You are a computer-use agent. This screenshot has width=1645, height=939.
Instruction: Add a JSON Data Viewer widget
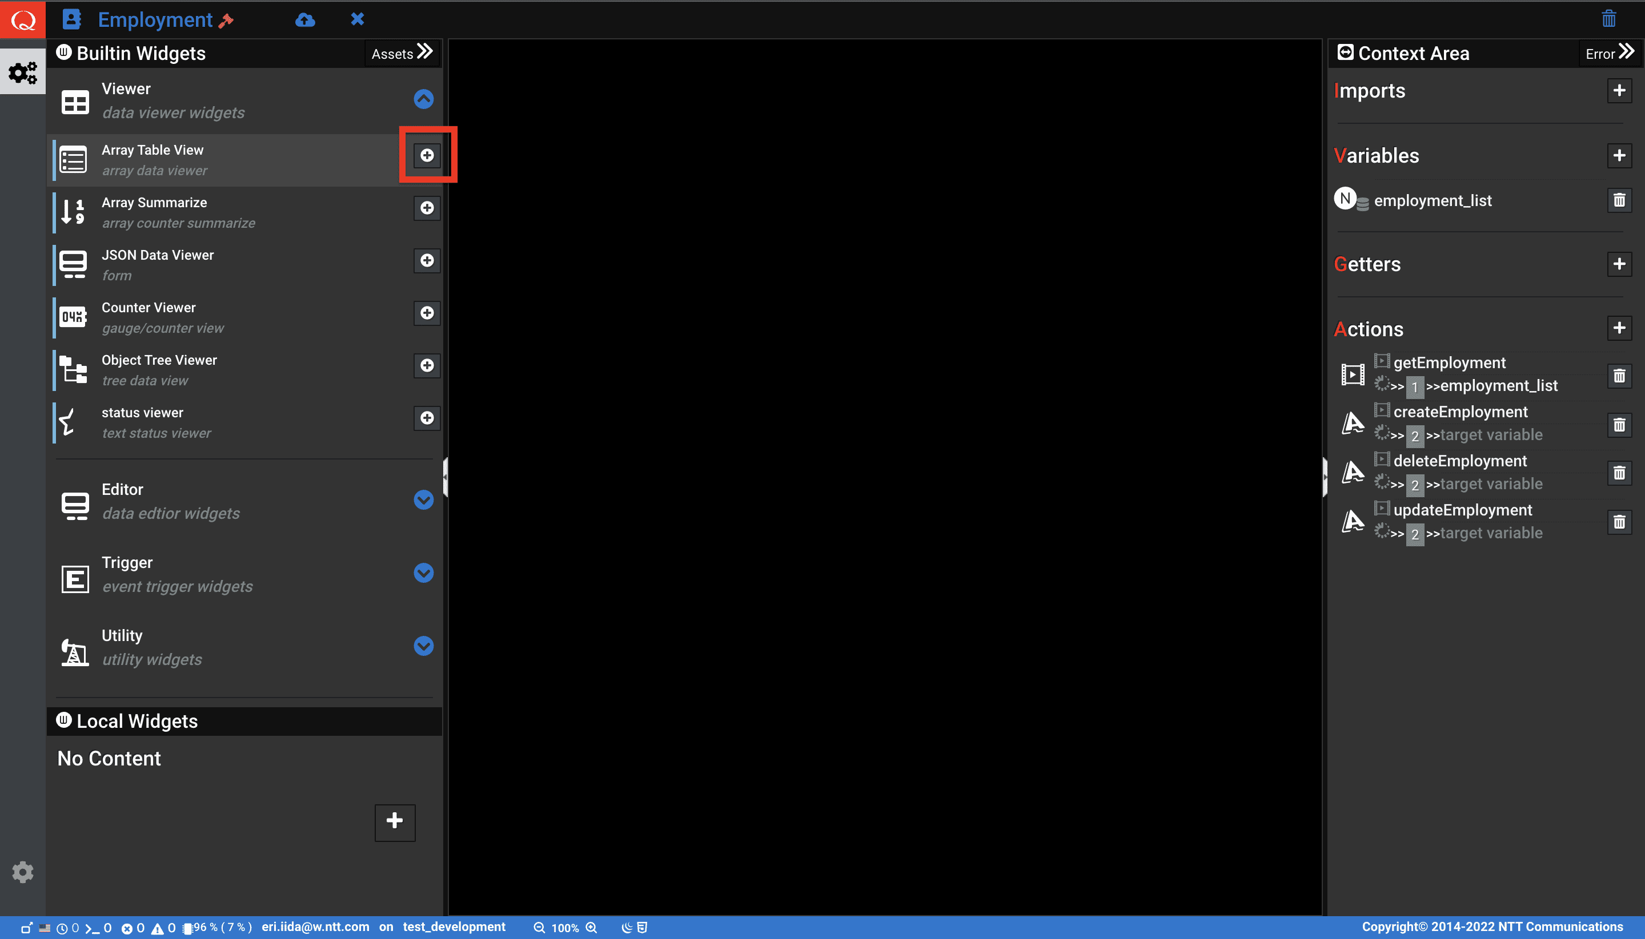427,260
